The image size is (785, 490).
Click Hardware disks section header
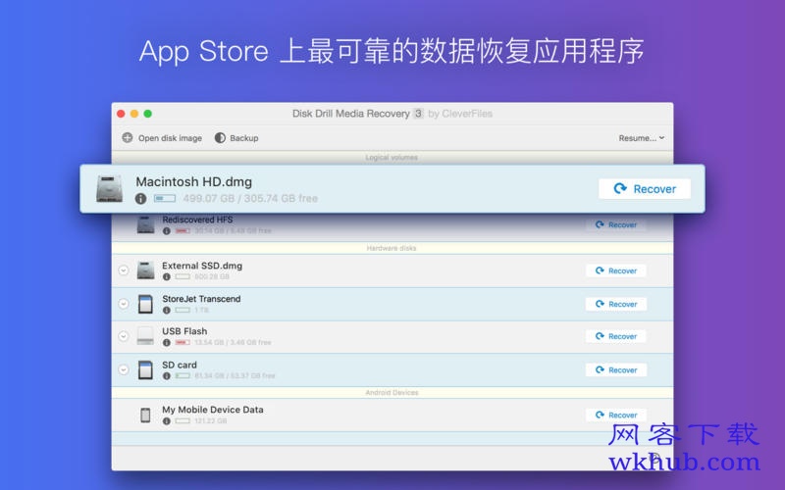392,248
